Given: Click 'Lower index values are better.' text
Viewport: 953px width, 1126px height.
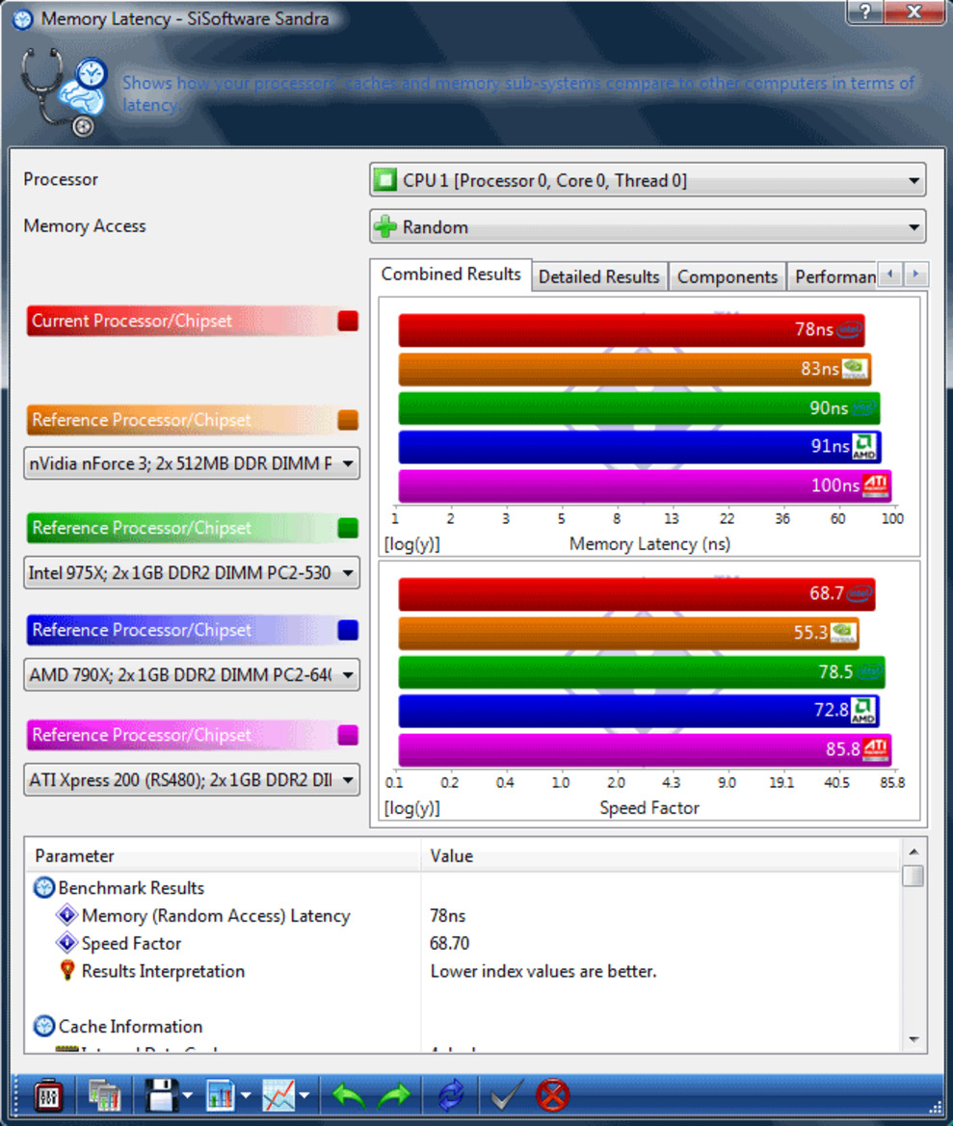Looking at the screenshot, I should pyautogui.click(x=543, y=971).
